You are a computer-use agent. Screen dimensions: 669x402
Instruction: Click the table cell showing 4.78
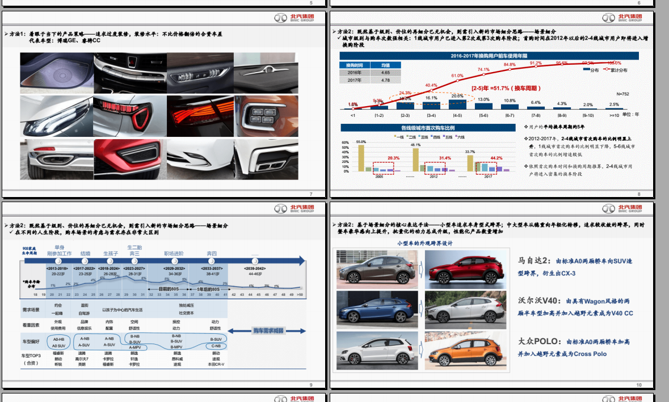click(385, 80)
